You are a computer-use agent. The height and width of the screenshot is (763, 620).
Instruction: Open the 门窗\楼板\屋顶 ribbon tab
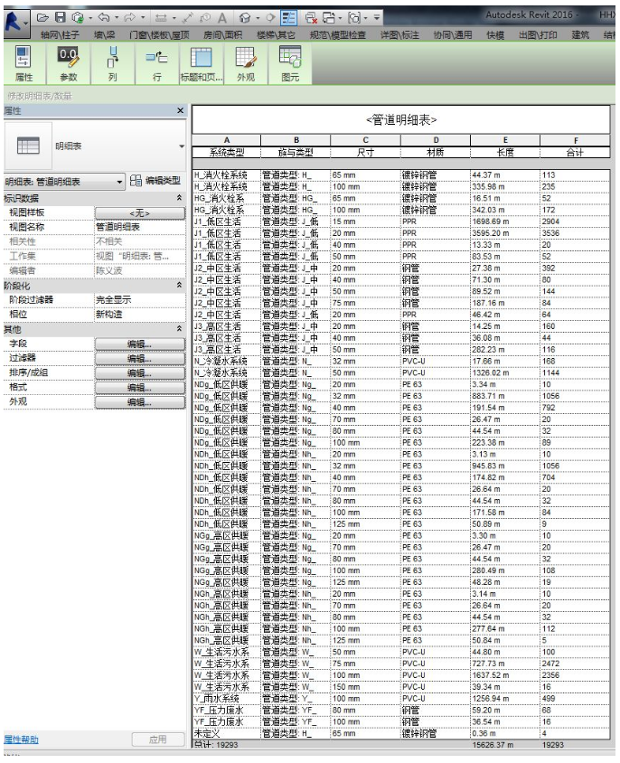tap(159, 35)
